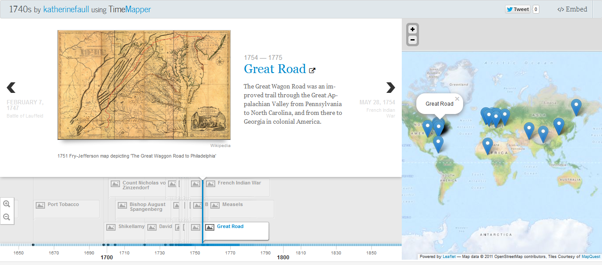Click the map pin near Central America
The height and width of the screenshot is (265, 602).
(438, 144)
